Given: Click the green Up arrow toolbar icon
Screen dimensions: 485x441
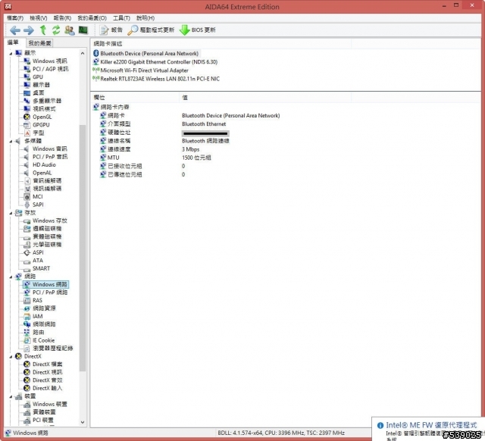Looking at the screenshot, I should tap(43, 30).
